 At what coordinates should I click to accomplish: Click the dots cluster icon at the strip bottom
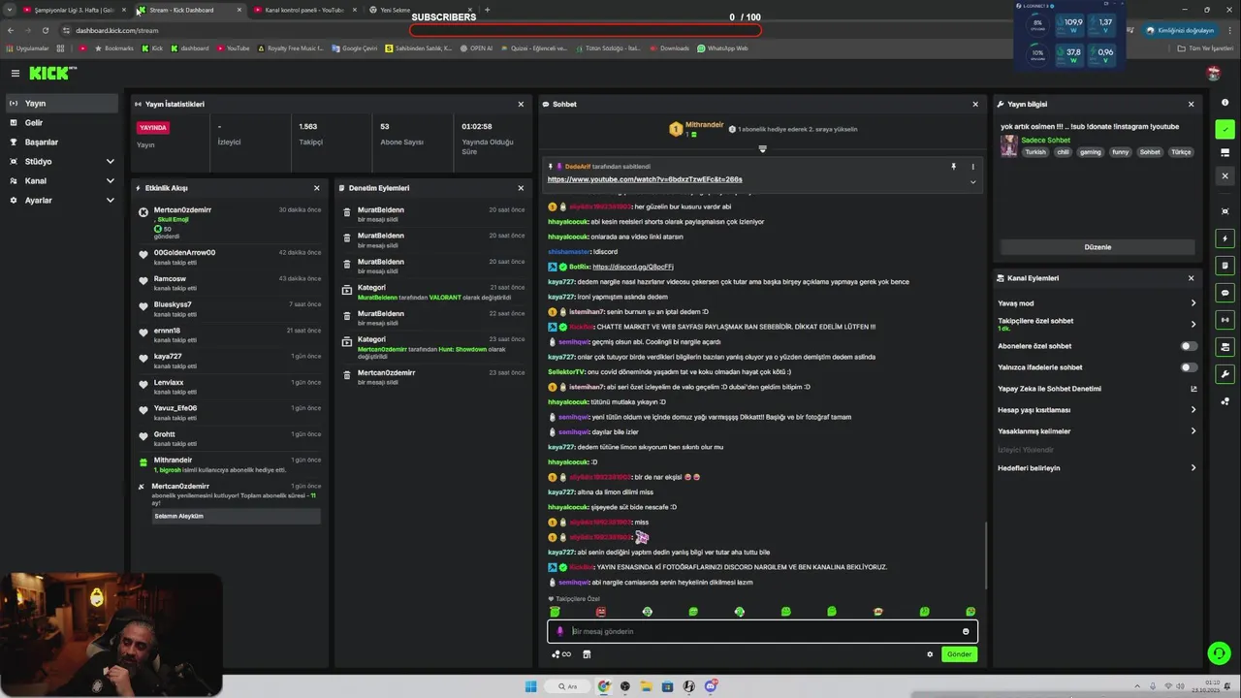point(1225,400)
